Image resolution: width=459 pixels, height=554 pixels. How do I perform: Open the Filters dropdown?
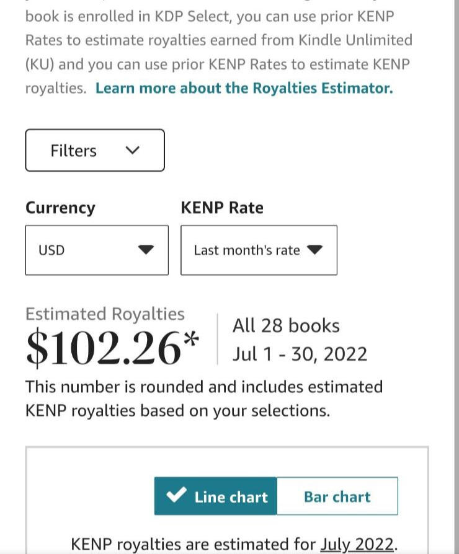click(x=95, y=150)
